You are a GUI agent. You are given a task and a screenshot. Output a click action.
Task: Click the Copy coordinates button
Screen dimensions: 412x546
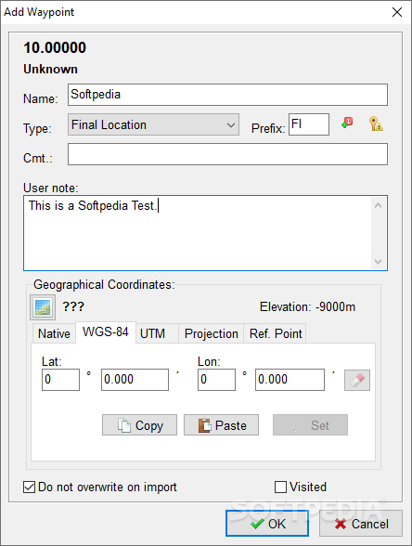click(139, 425)
